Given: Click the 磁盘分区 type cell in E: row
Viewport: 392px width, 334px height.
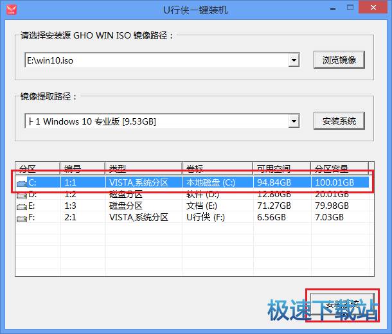Looking at the screenshot, I should (x=144, y=206).
